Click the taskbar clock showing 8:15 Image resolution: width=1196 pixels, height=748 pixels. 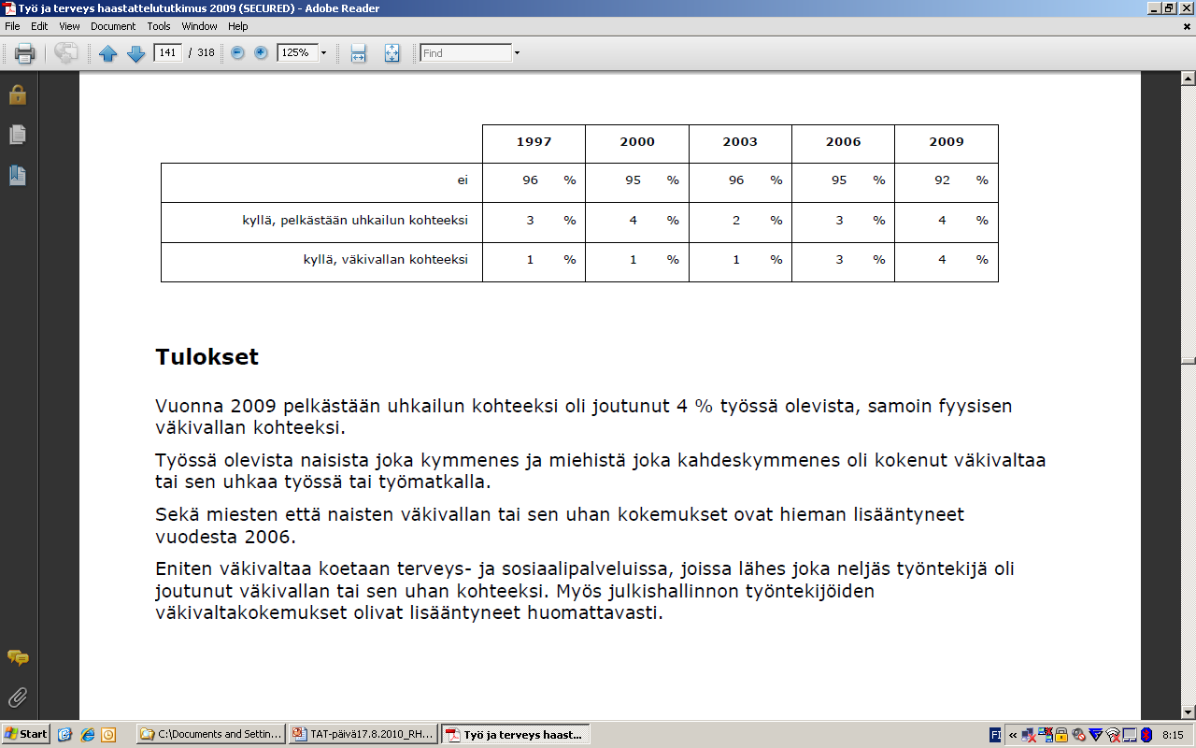pyautogui.click(x=1173, y=735)
